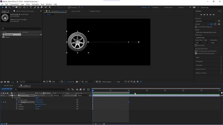
Task: Play the preview in Preview panel
Action: coord(207,15)
